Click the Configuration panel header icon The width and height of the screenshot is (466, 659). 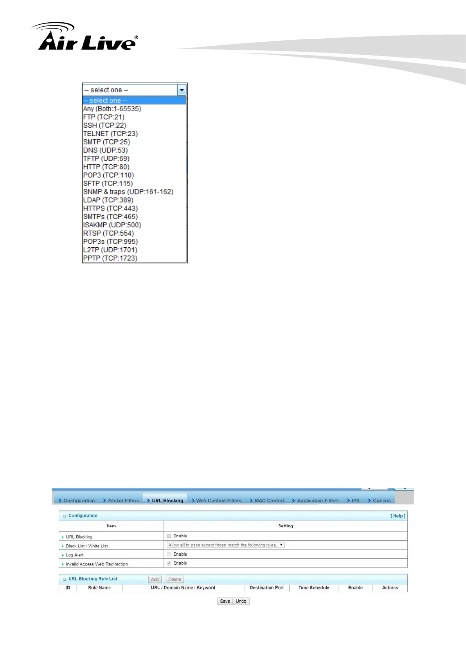[x=65, y=516]
